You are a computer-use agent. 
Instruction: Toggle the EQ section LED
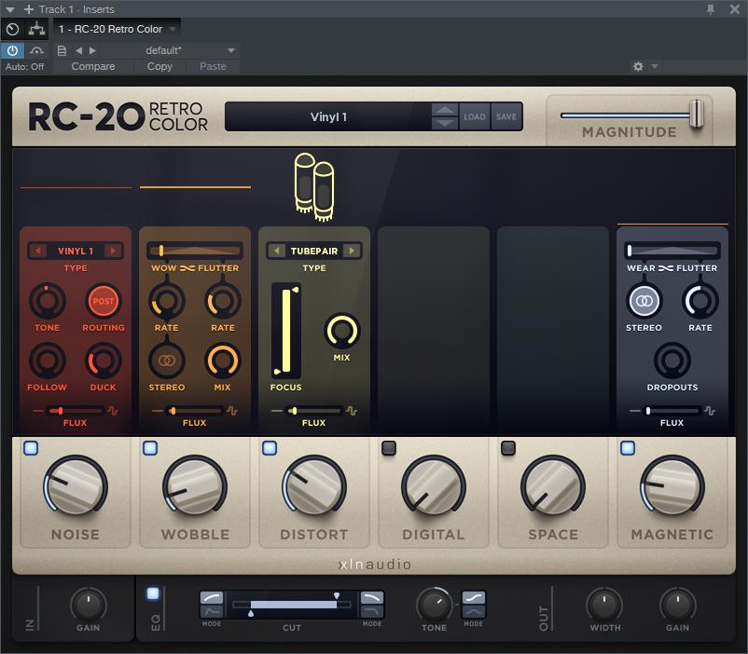tap(153, 593)
